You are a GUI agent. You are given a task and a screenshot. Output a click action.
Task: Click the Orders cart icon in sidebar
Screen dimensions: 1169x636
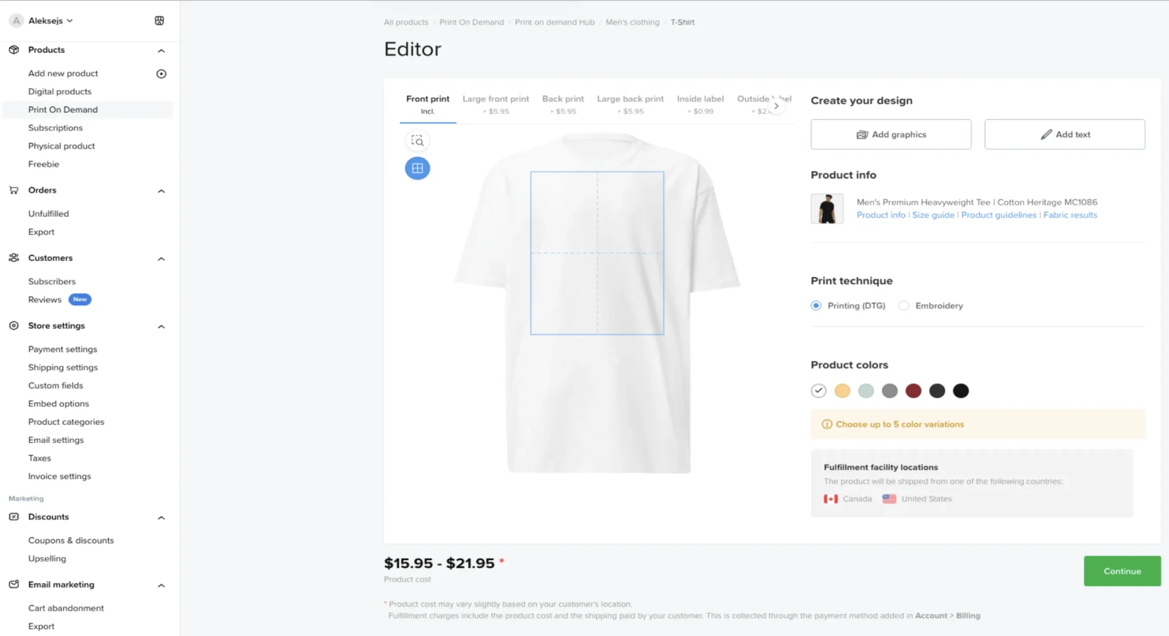pos(14,190)
